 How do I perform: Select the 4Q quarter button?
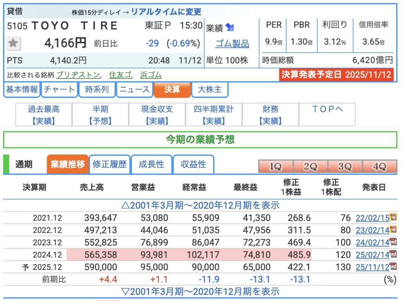(379, 166)
